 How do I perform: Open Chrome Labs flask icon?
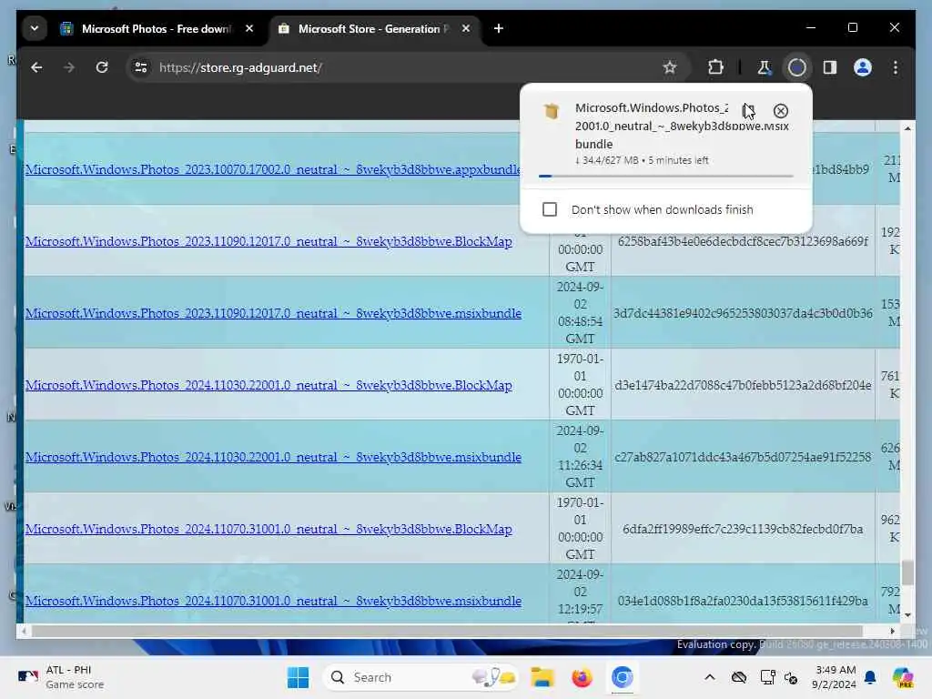[764, 67]
